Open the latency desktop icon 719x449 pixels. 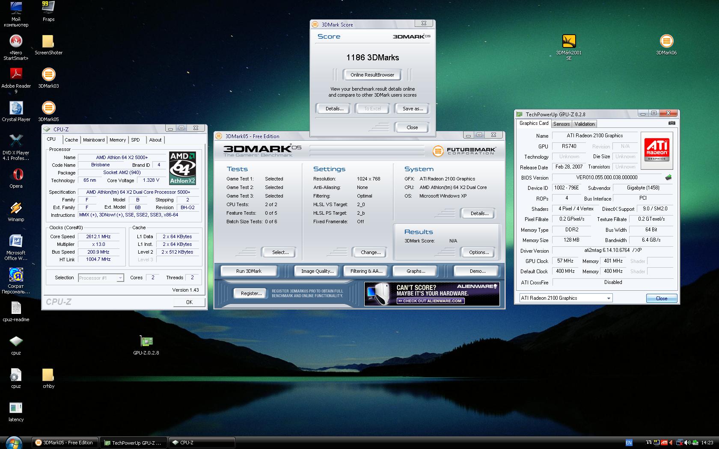point(16,412)
